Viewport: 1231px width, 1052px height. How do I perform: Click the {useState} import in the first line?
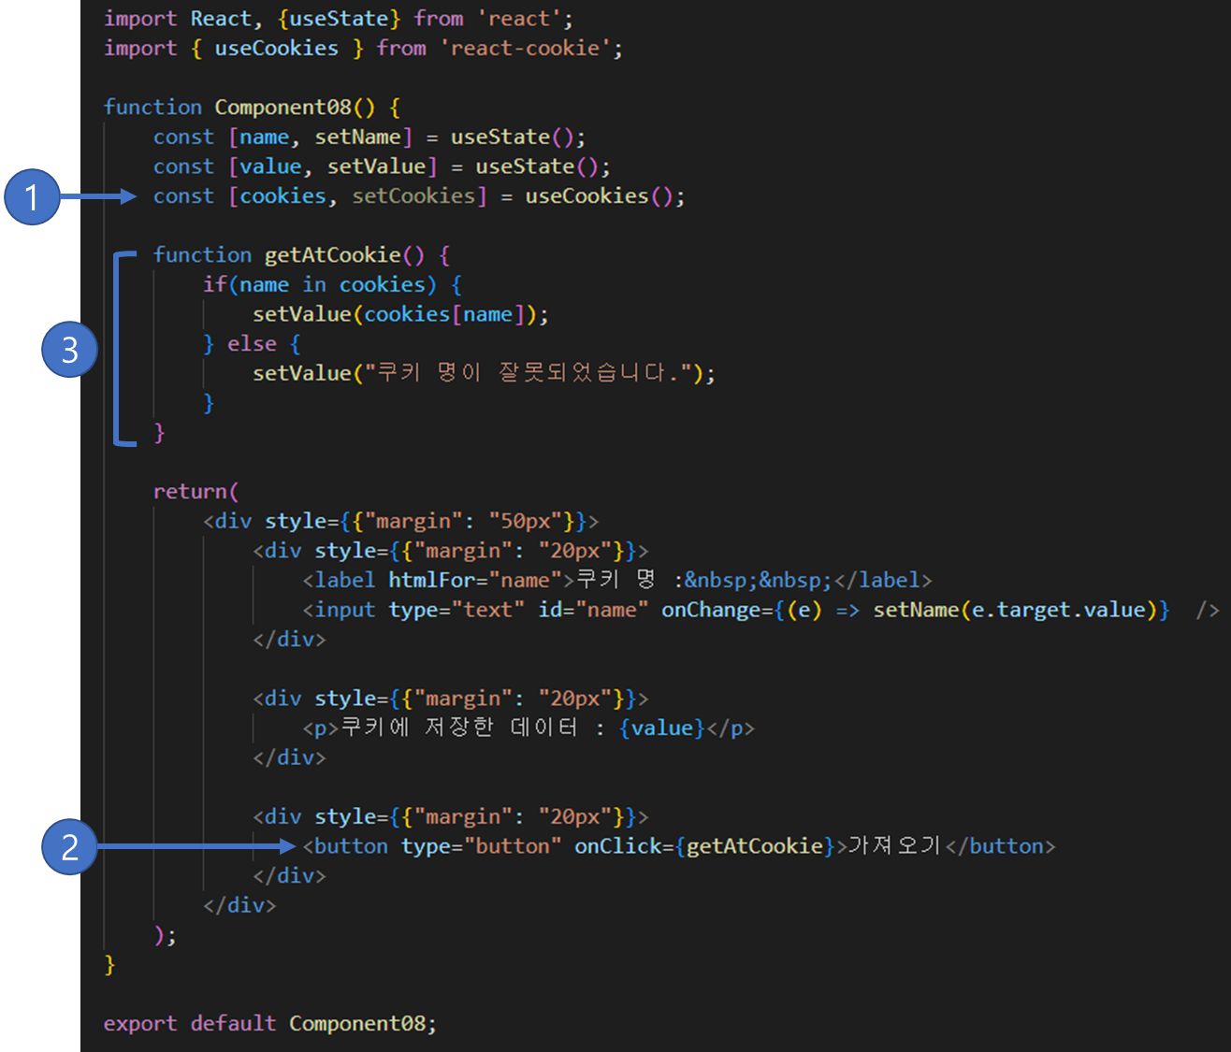point(339,19)
